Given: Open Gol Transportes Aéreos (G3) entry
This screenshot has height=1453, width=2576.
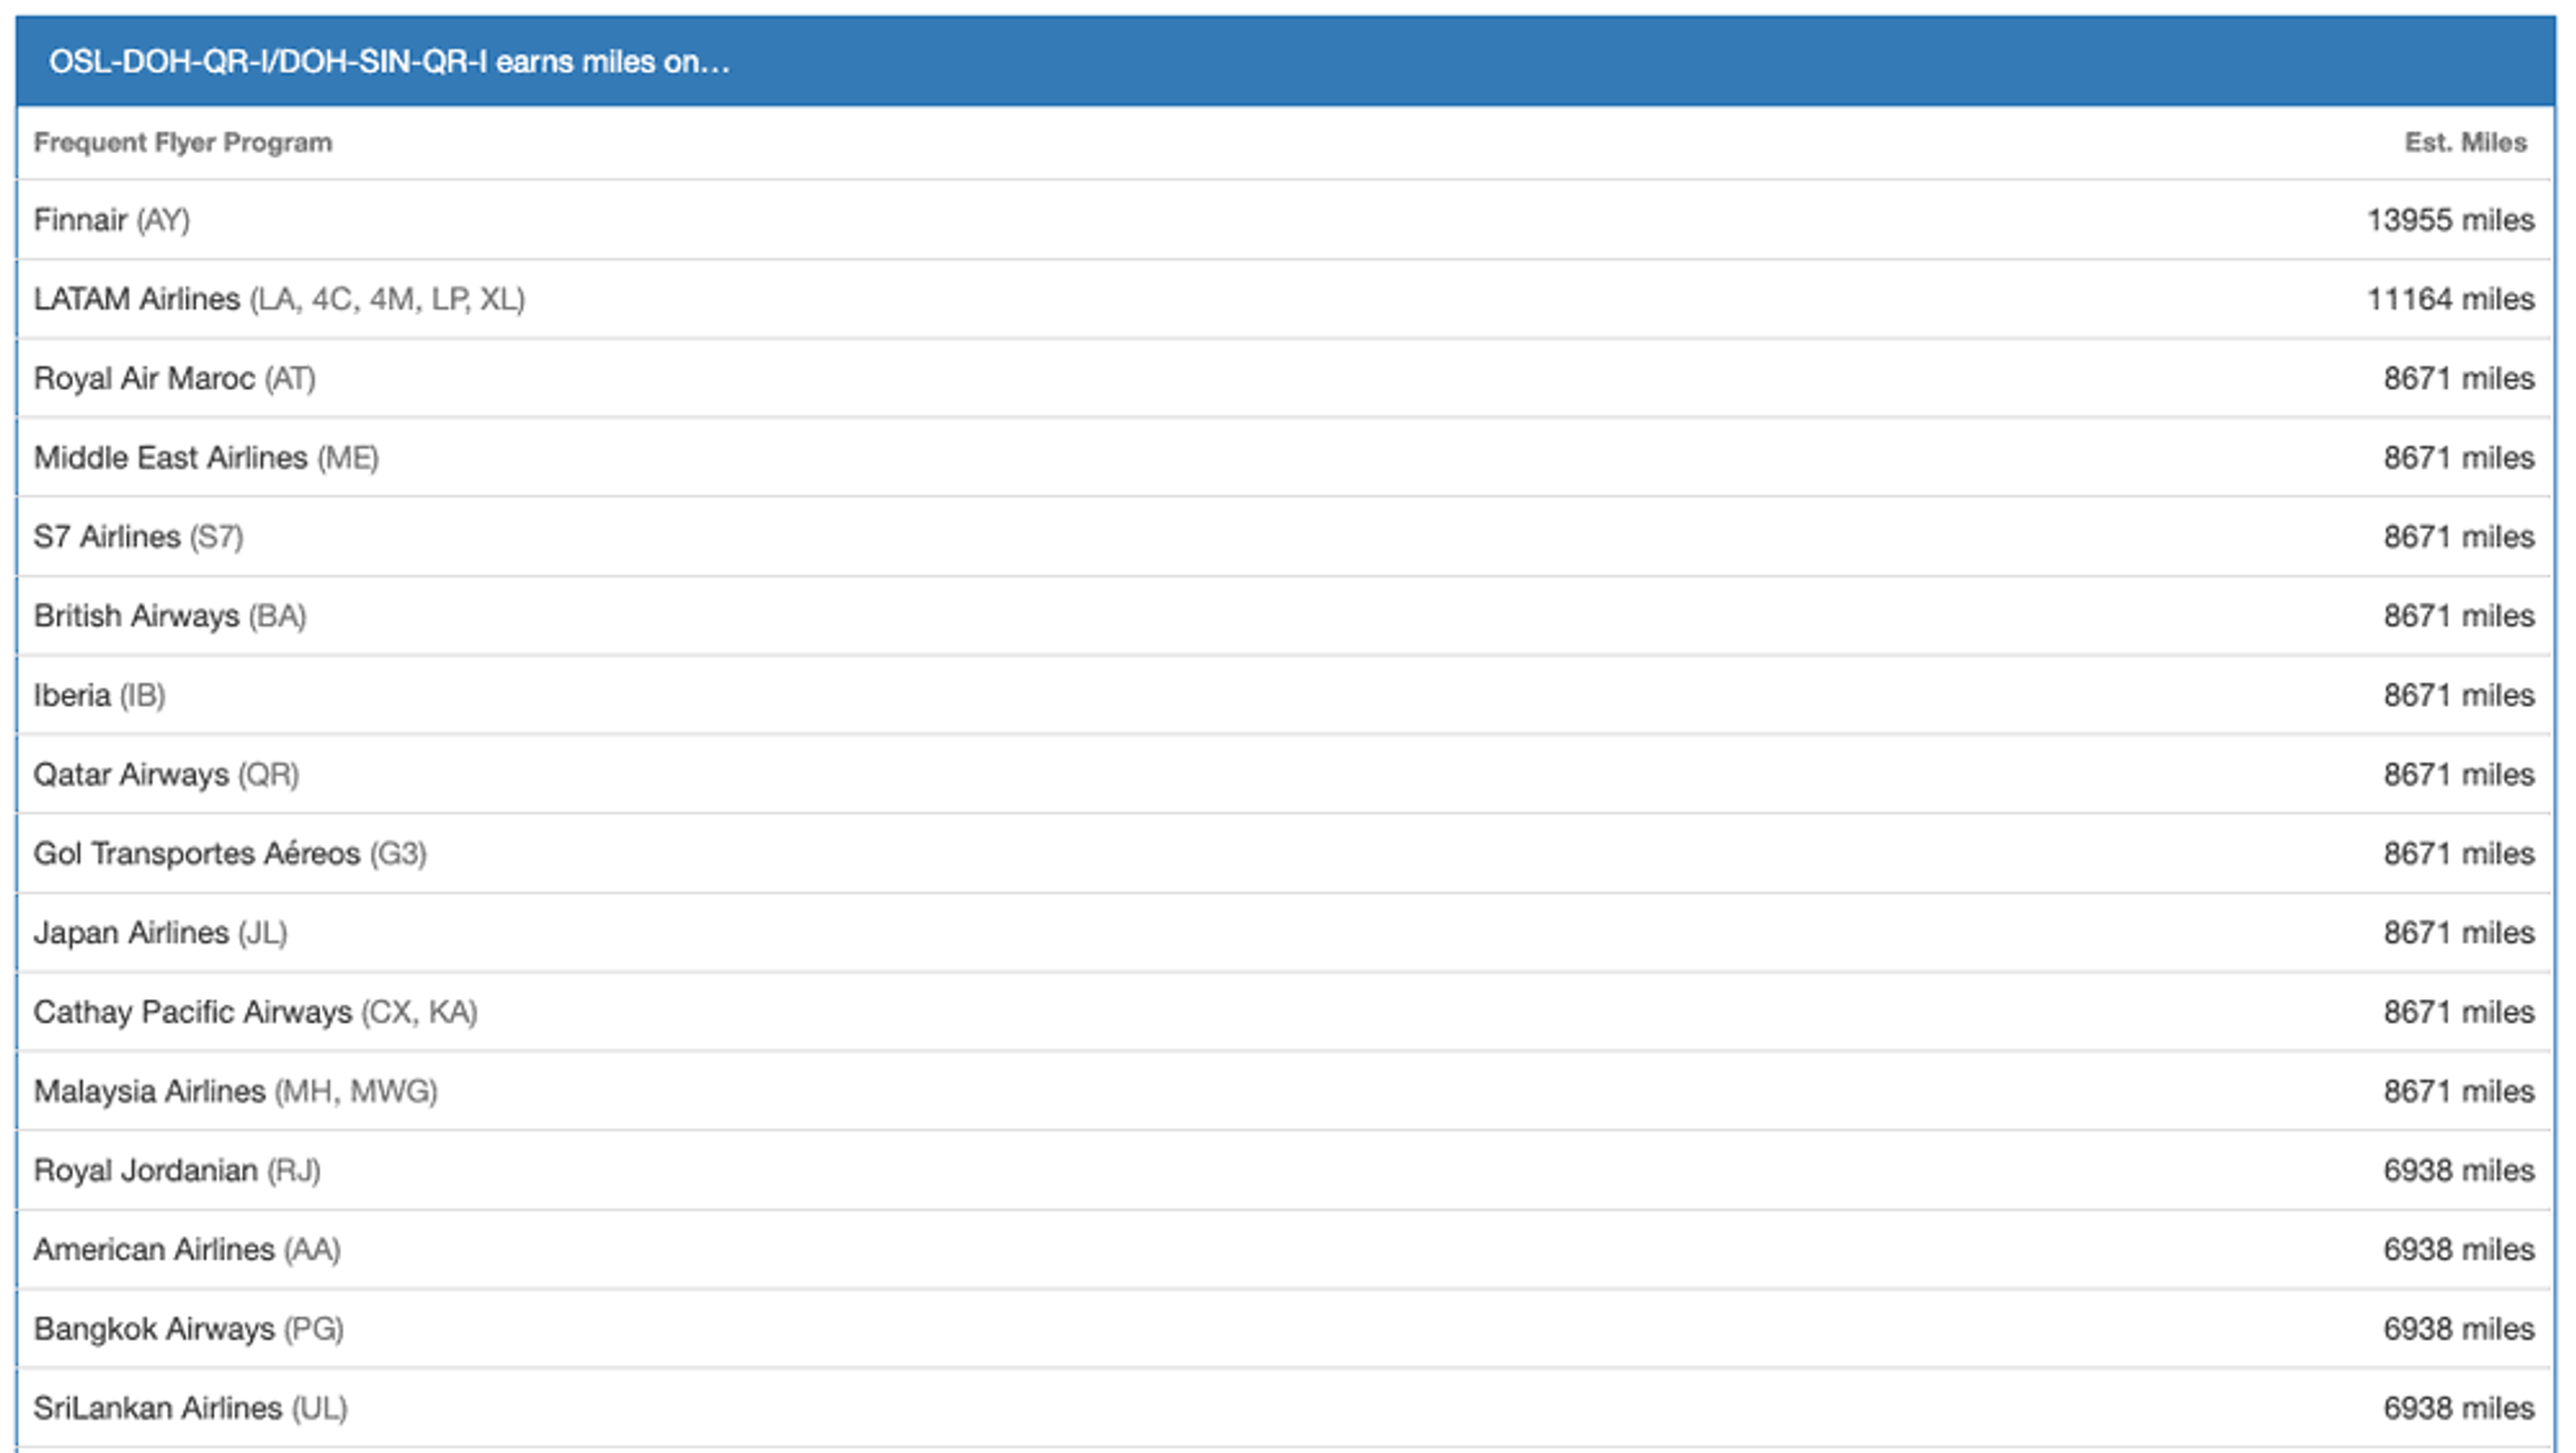Looking at the screenshot, I should (230, 853).
